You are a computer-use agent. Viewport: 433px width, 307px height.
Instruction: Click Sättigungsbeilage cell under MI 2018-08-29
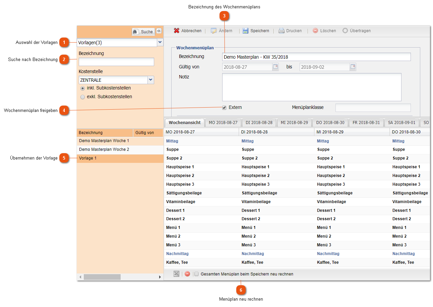tap(352, 193)
